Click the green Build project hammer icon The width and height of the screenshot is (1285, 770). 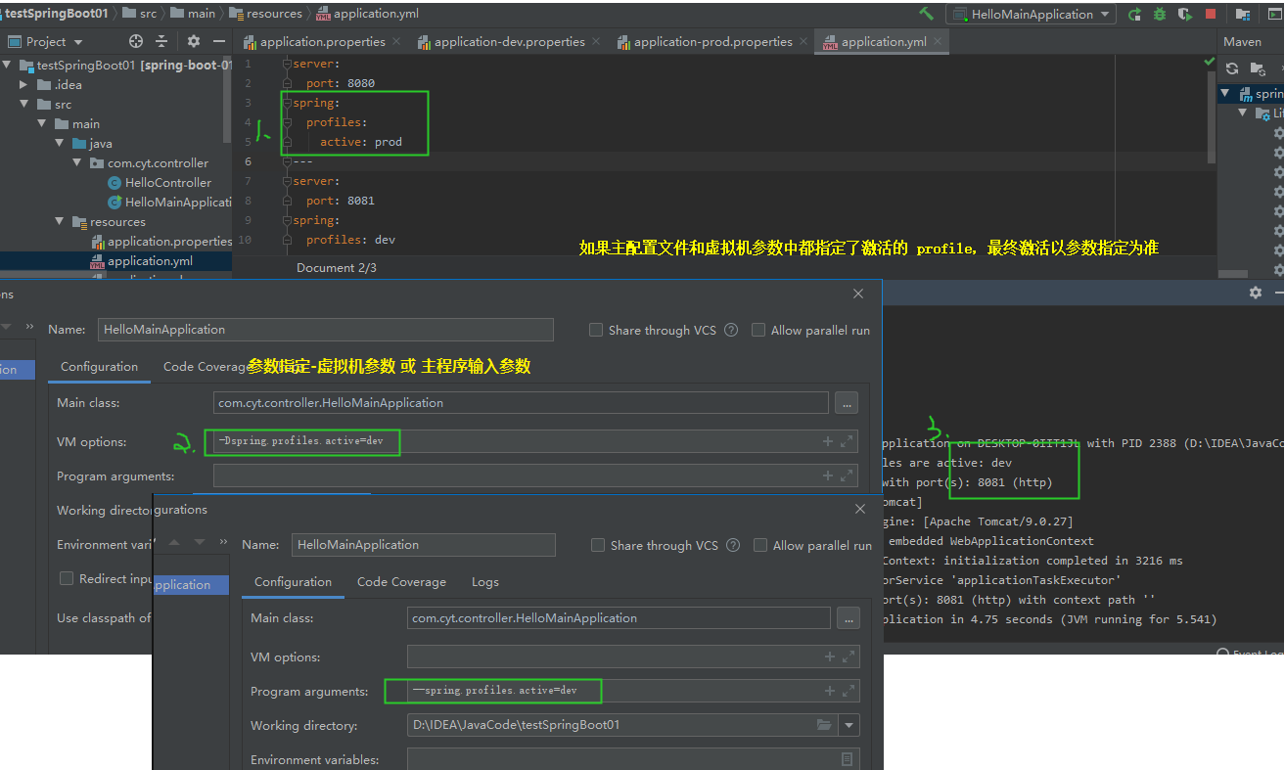pyautogui.click(x=926, y=14)
